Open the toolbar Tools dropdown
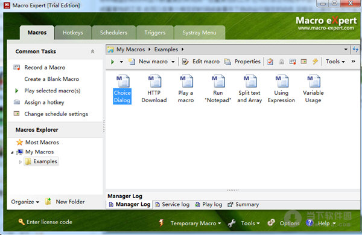 point(335,62)
